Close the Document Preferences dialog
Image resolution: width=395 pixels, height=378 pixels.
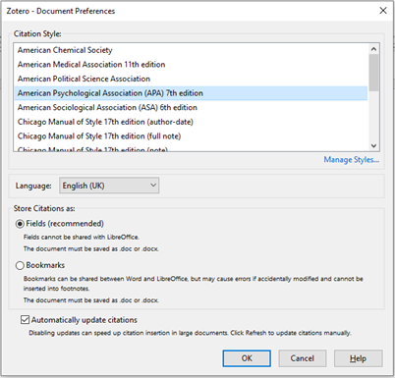click(383, 11)
